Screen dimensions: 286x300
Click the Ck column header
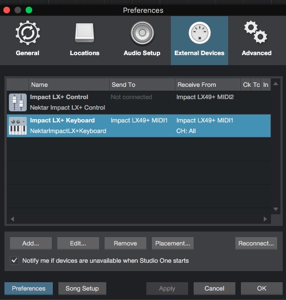[246, 85]
